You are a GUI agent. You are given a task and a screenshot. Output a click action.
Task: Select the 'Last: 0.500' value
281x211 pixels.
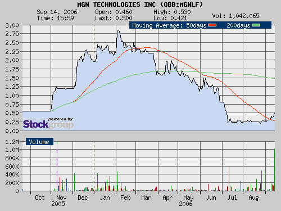(114, 18)
